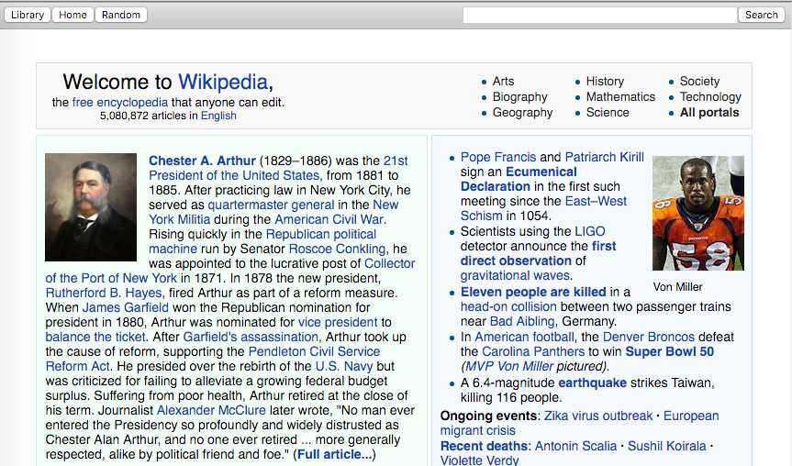Click the Von Miller photo
Viewport: 792px width, 466px height.
[698, 213]
